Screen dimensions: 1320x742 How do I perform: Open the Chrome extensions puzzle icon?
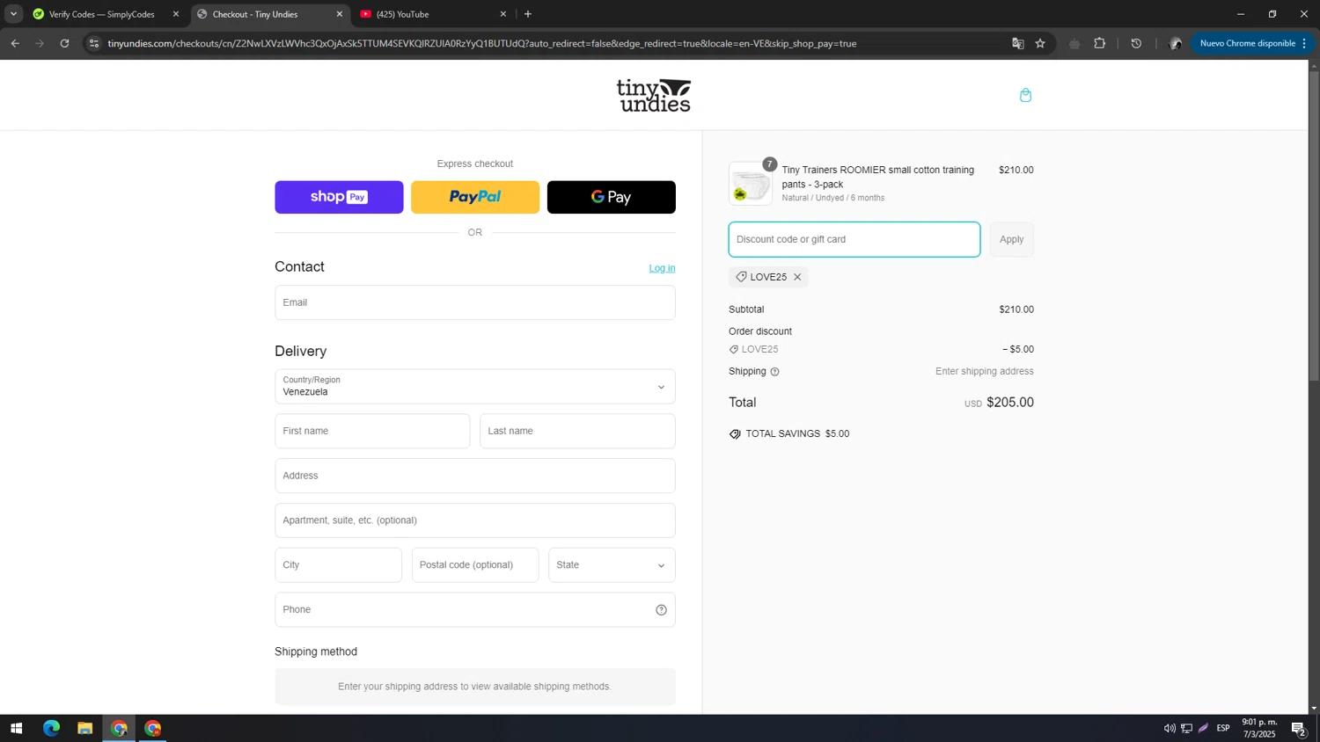pyautogui.click(x=1100, y=43)
